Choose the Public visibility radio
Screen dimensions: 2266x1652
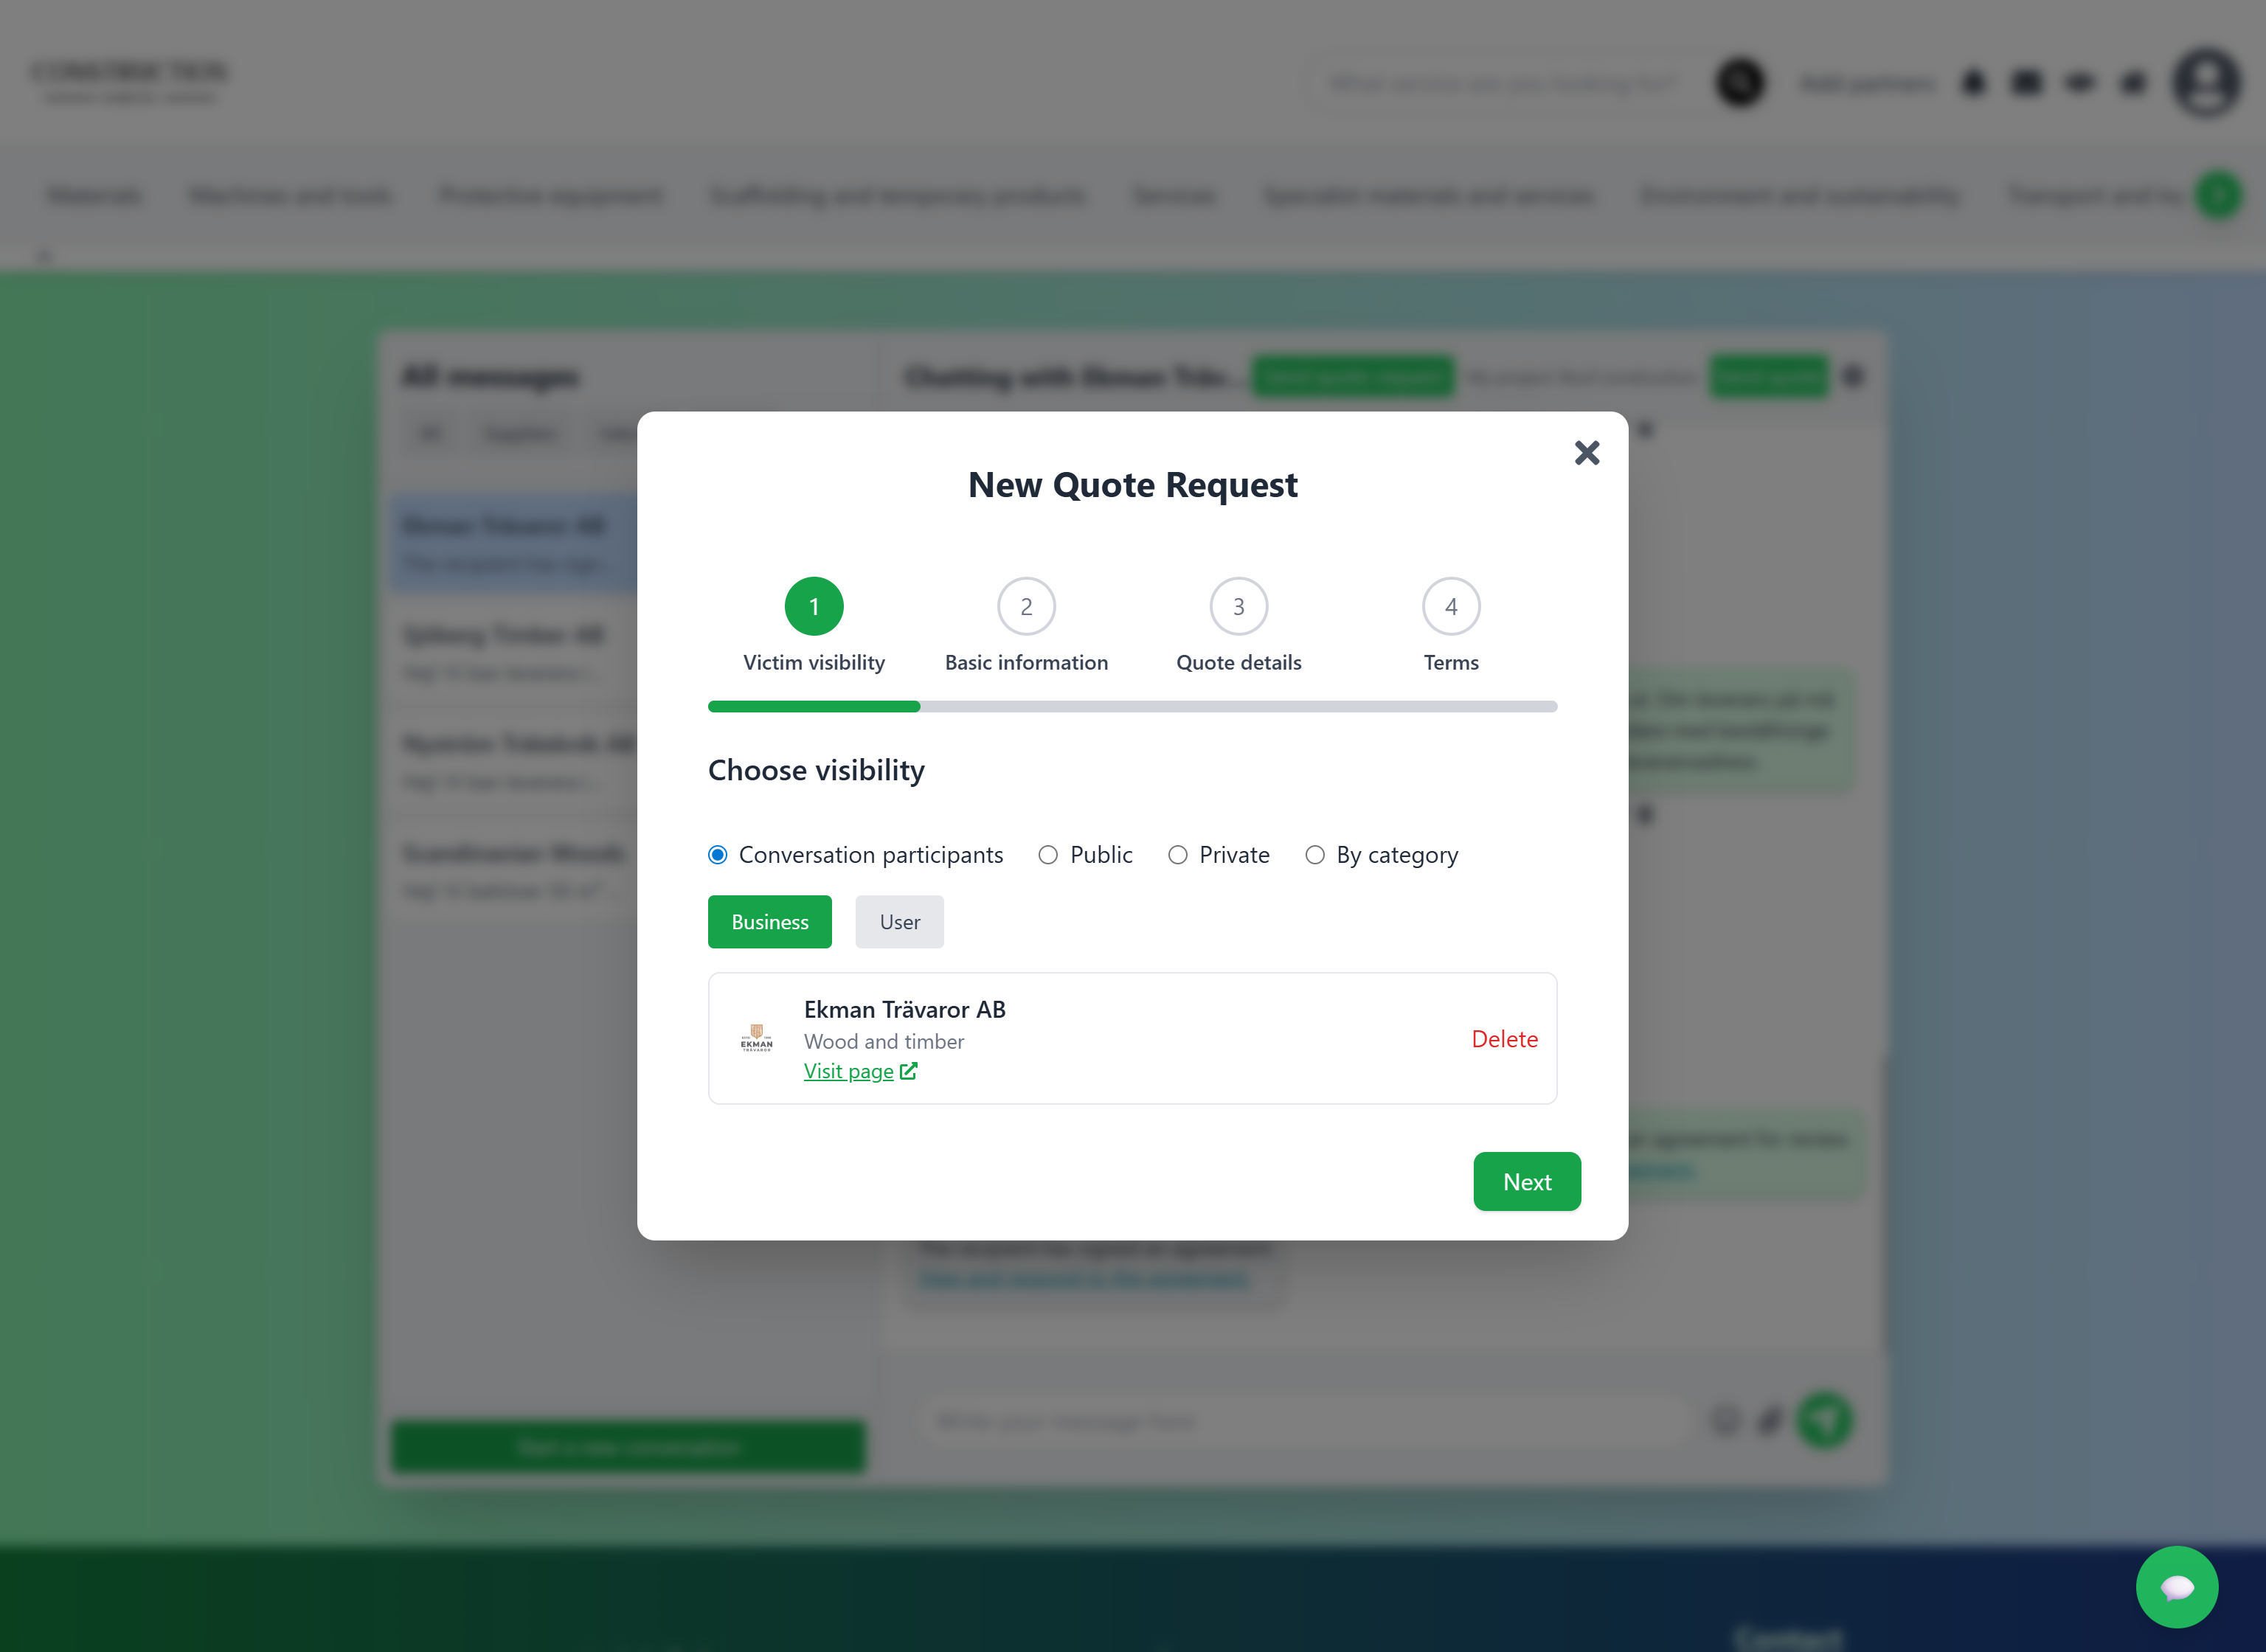click(1048, 855)
